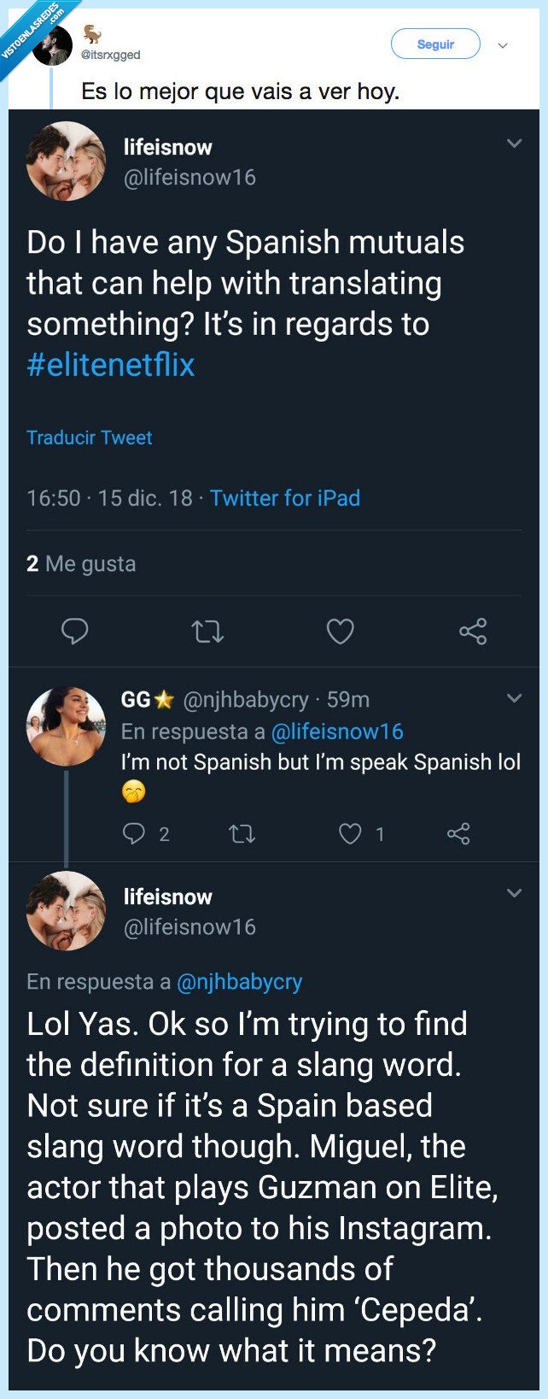
Task: Open the share icon on the first tweet
Action: pos(473,631)
